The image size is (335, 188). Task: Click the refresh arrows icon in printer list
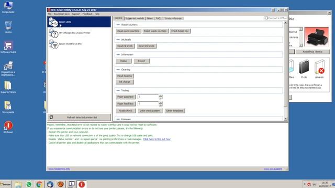click(51, 117)
